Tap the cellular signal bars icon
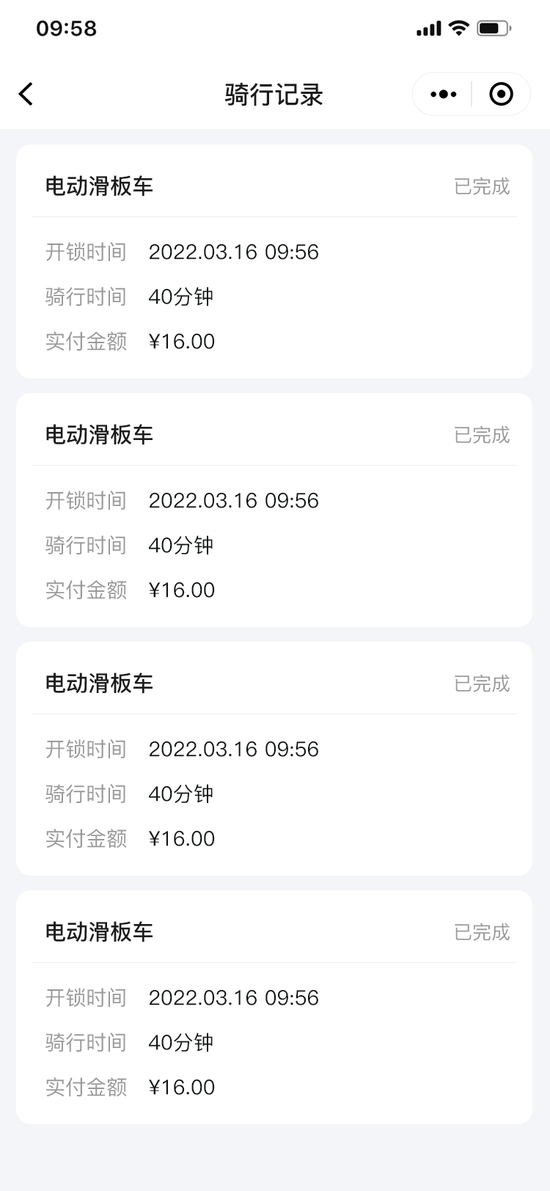550x1191 pixels. point(429,29)
